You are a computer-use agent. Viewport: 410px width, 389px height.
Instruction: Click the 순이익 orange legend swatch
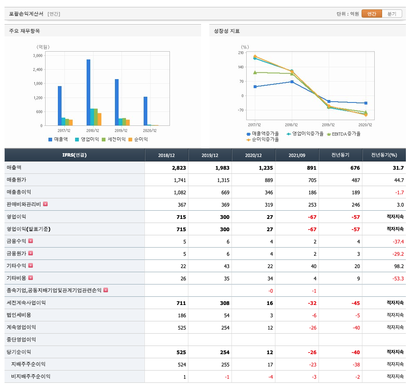(130, 139)
